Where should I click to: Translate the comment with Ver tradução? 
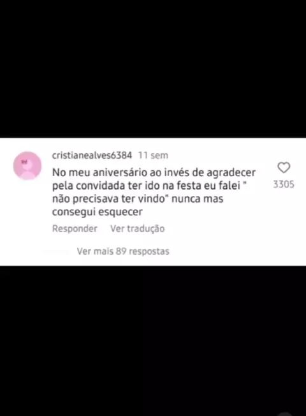137,228
